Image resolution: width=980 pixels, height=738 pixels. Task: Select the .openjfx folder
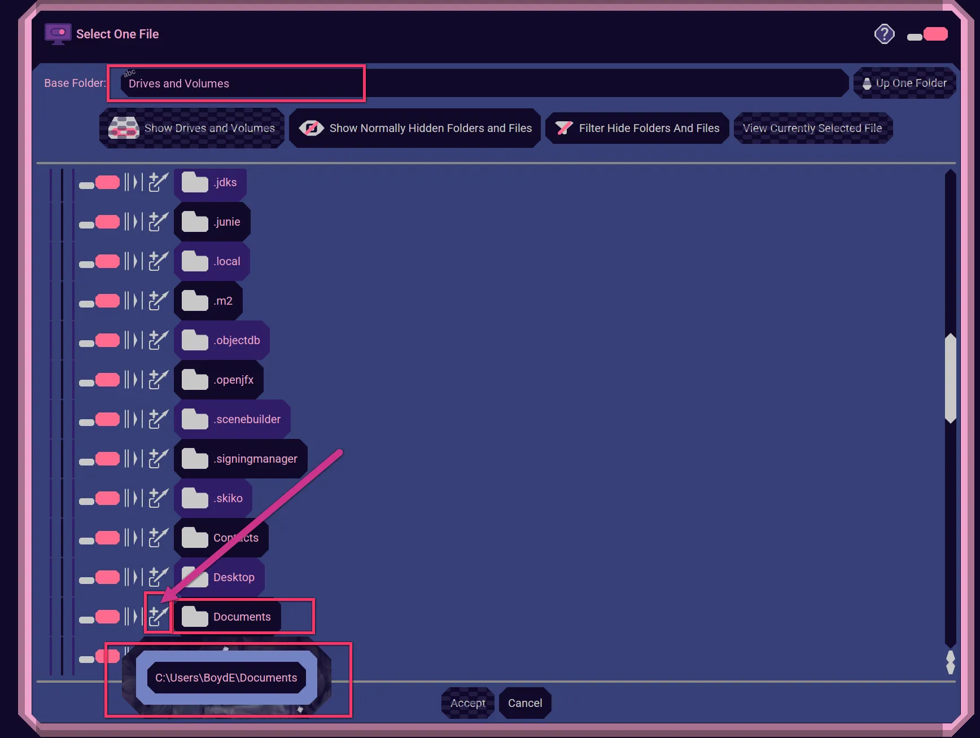[219, 380]
